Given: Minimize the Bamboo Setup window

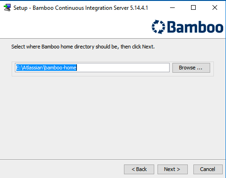Looking at the screenshot, I should (x=172, y=7).
